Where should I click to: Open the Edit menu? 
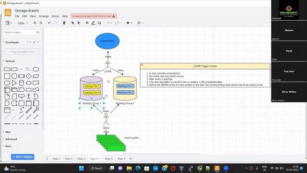click(x=24, y=16)
